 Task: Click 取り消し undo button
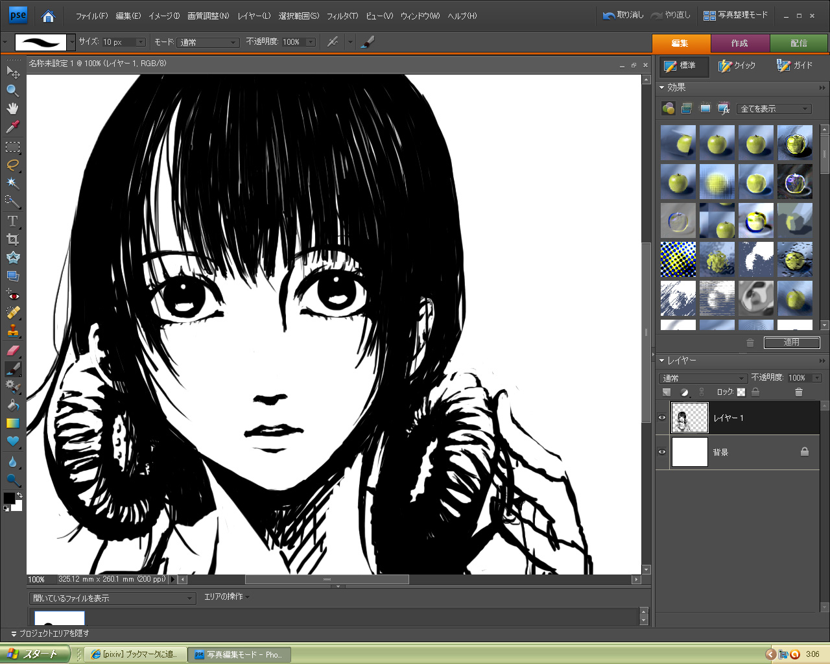pyautogui.click(x=623, y=15)
